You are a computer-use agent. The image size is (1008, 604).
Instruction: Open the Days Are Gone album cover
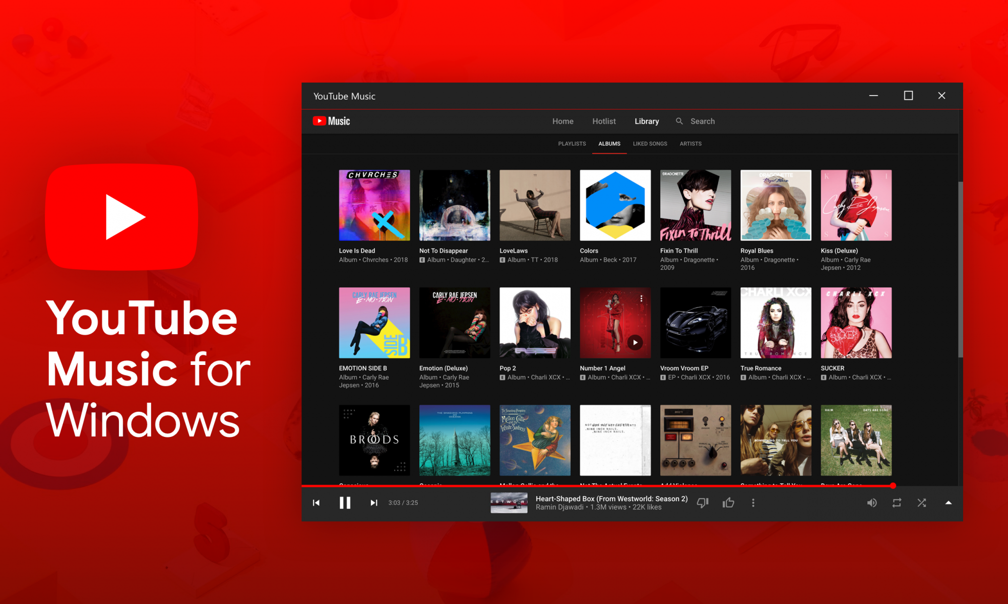click(x=856, y=440)
